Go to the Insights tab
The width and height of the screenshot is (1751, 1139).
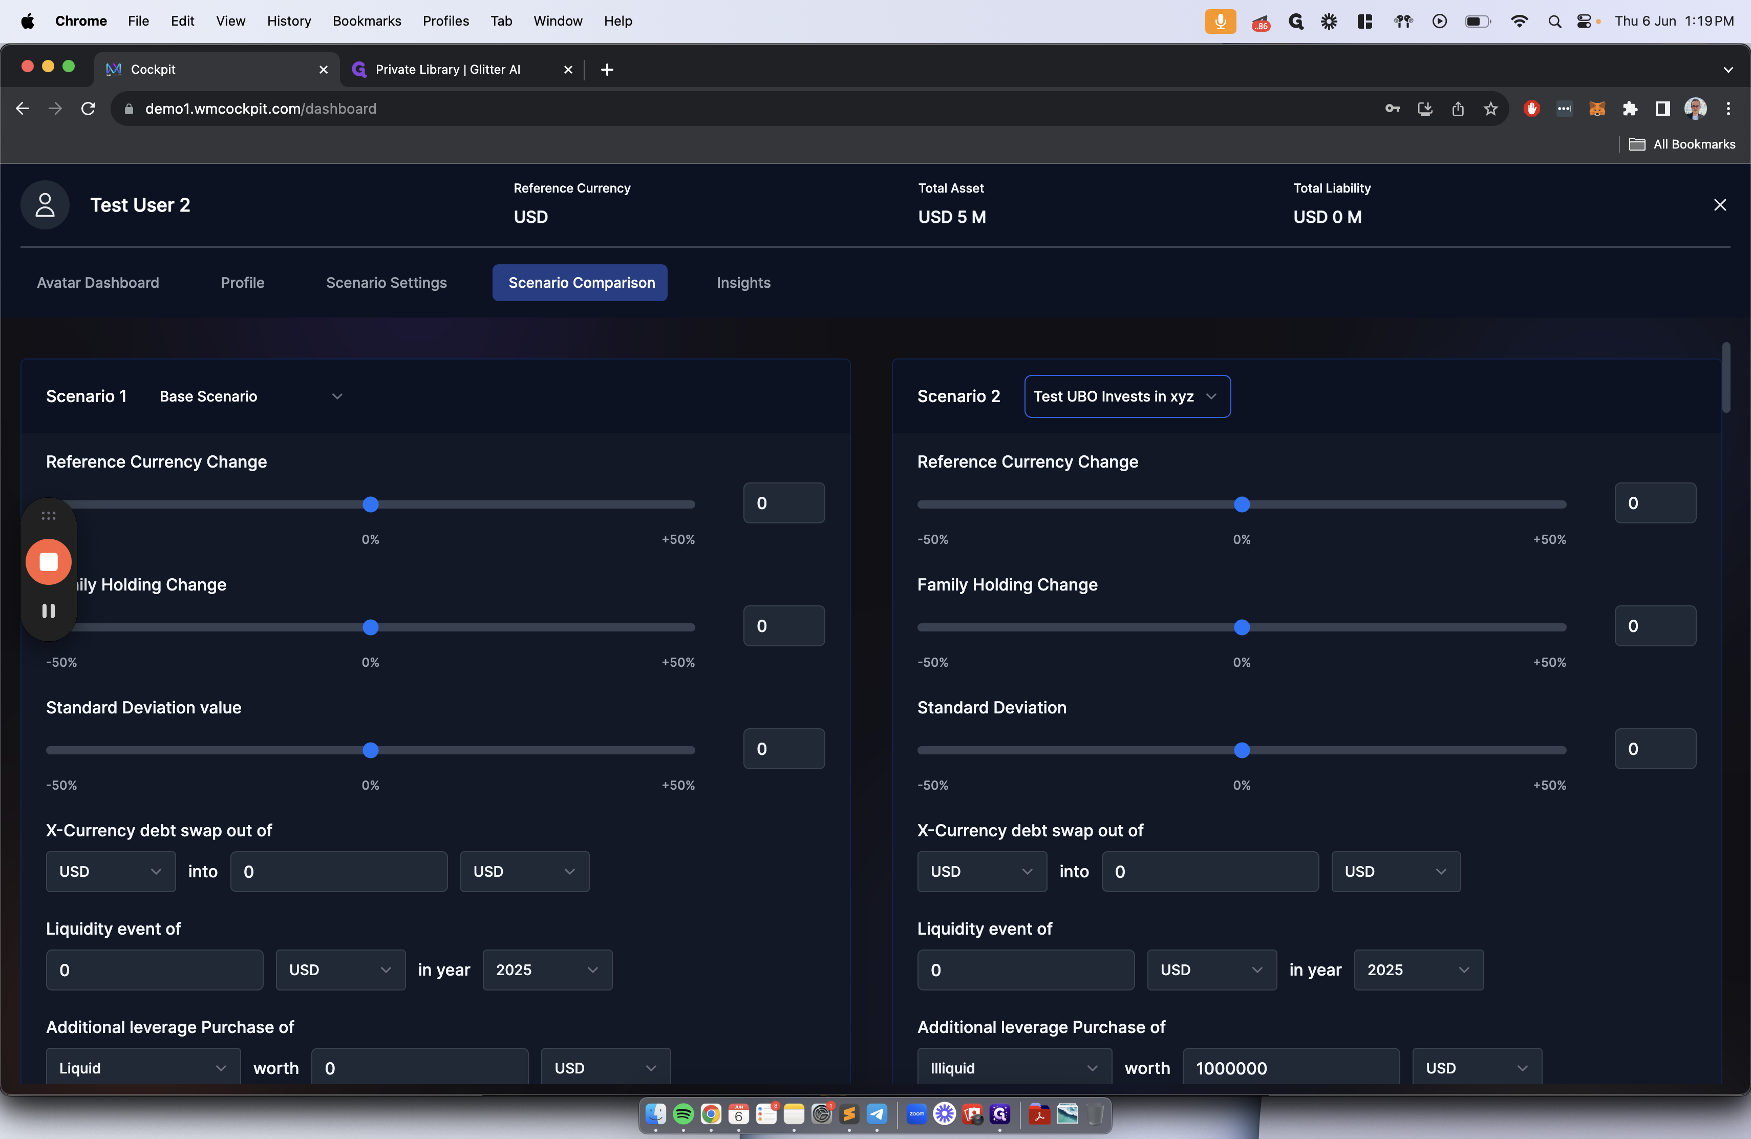(744, 283)
